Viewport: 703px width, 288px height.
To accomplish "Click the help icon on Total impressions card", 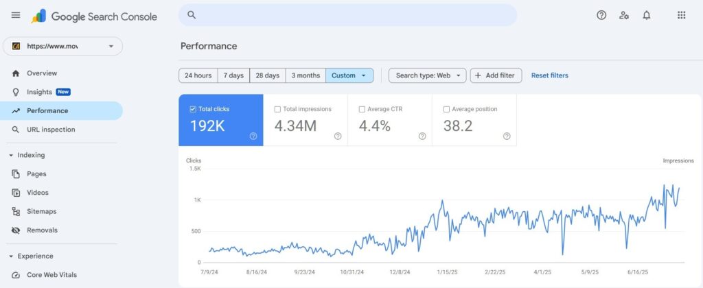I will (x=338, y=136).
